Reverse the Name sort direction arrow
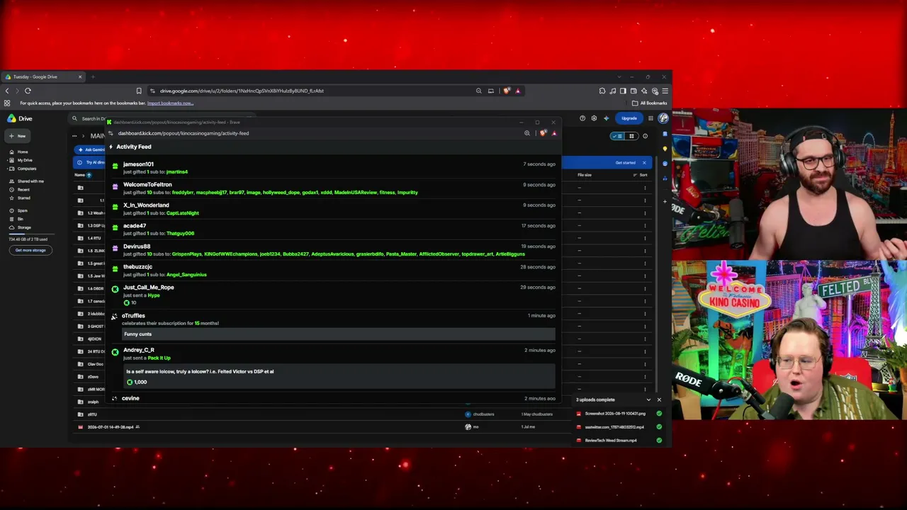This screenshot has width=907, height=510. (x=89, y=175)
